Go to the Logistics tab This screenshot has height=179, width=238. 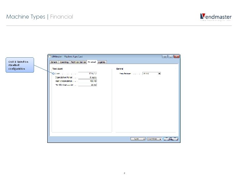click(x=101, y=62)
